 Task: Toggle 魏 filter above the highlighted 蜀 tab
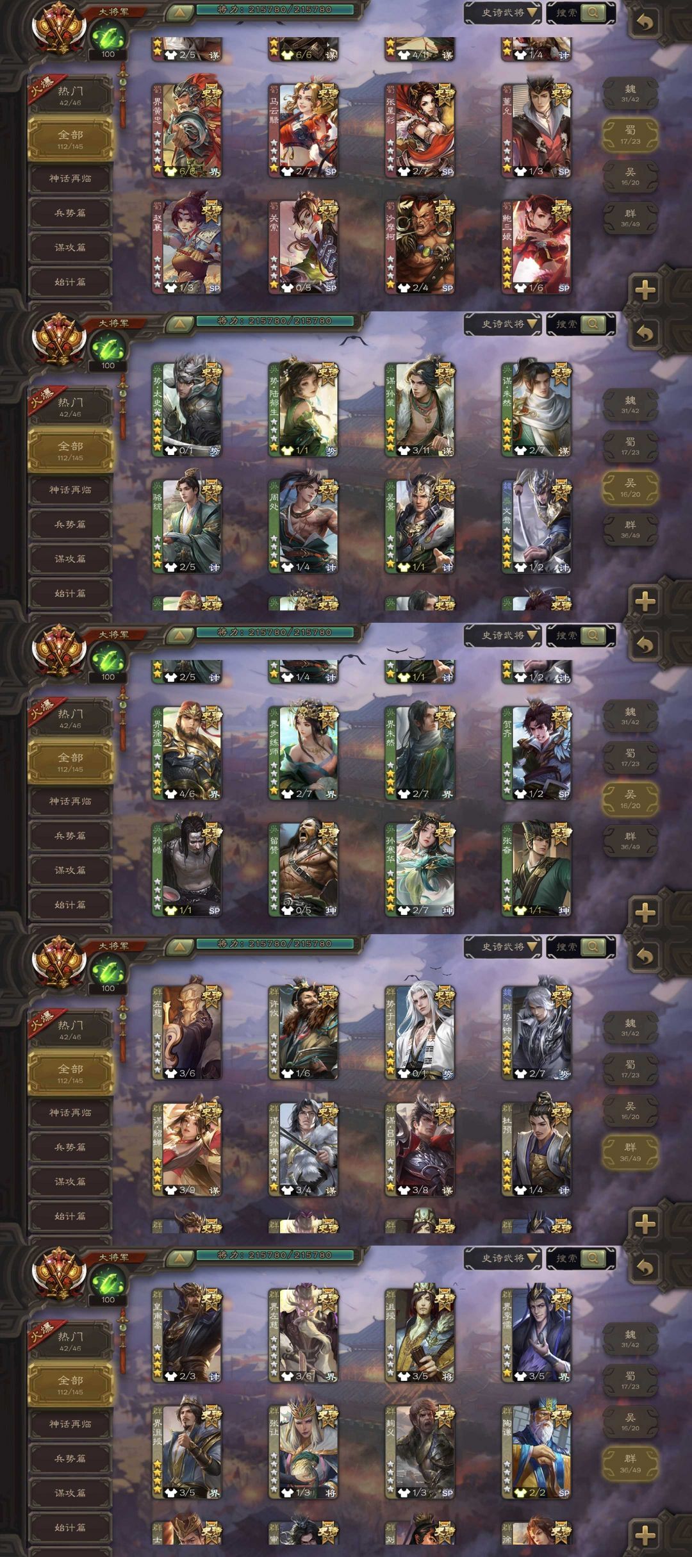pyautogui.click(x=630, y=94)
